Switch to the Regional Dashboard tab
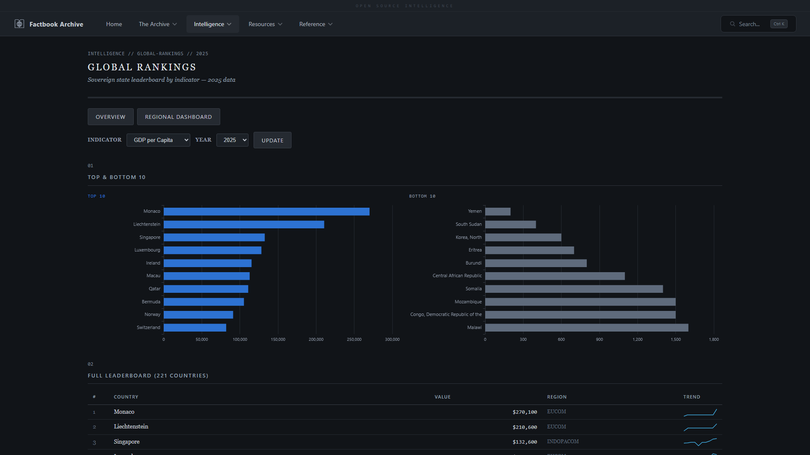Viewport: 810px width, 455px height. (x=178, y=117)
